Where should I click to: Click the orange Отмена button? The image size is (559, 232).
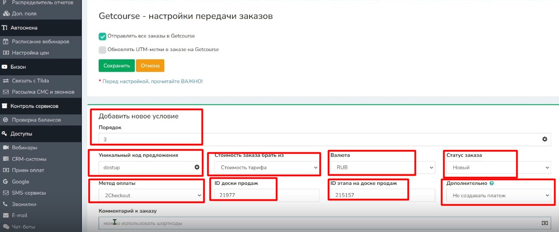pos(150,66)
